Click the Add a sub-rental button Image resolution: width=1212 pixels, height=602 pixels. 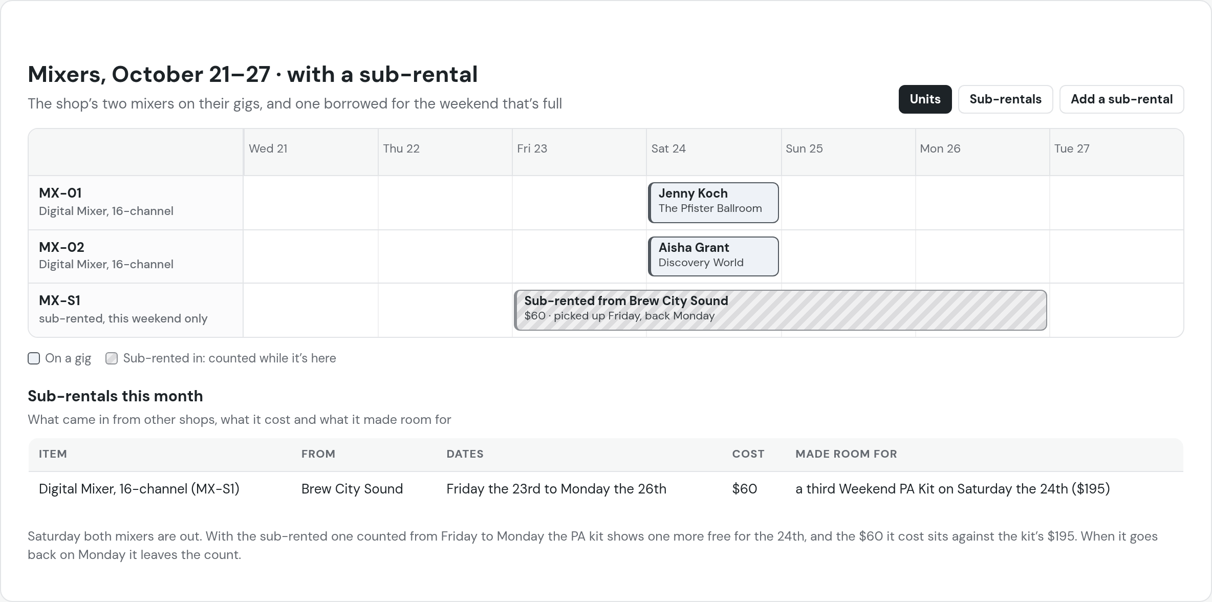point(1121,99)
